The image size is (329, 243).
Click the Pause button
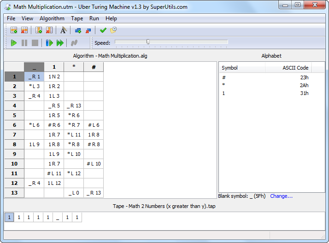pos(24,43)
